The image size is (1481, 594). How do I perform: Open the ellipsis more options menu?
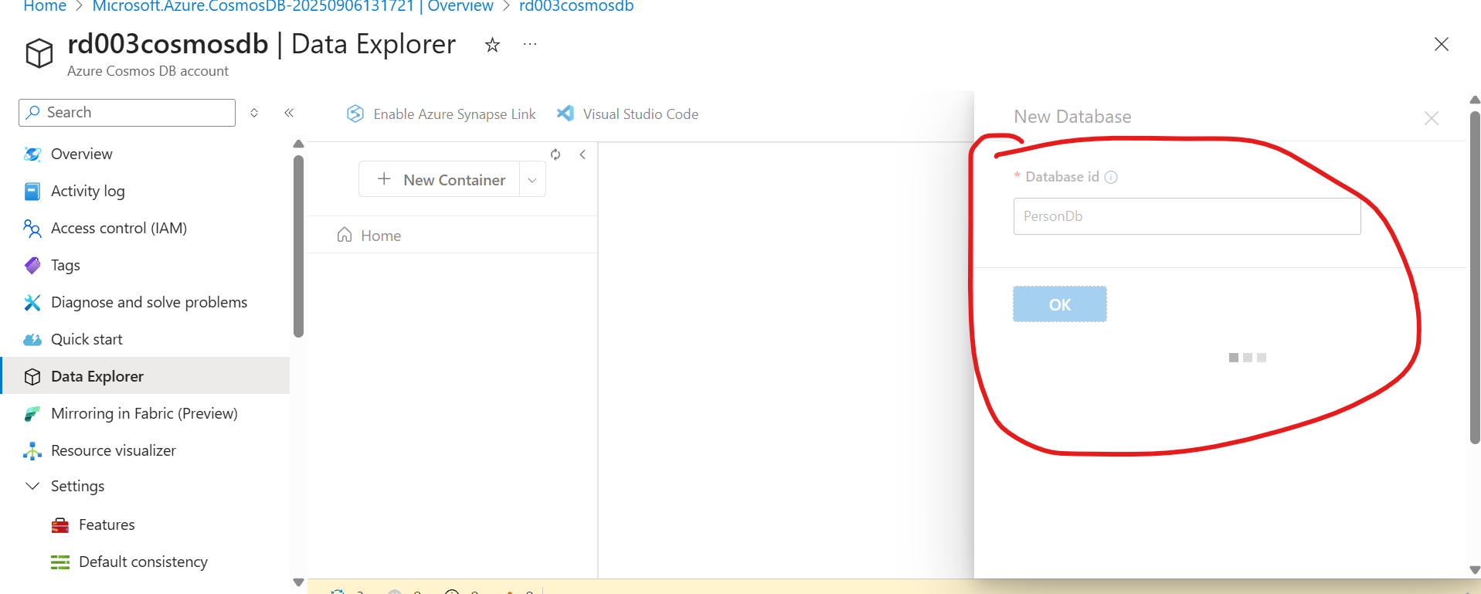tap(529, 45)
